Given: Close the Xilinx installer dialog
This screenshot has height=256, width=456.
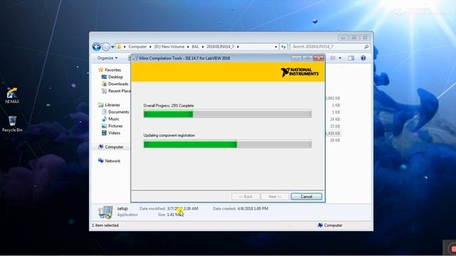Looking at the screenshot, I should (x=318, y=58).
